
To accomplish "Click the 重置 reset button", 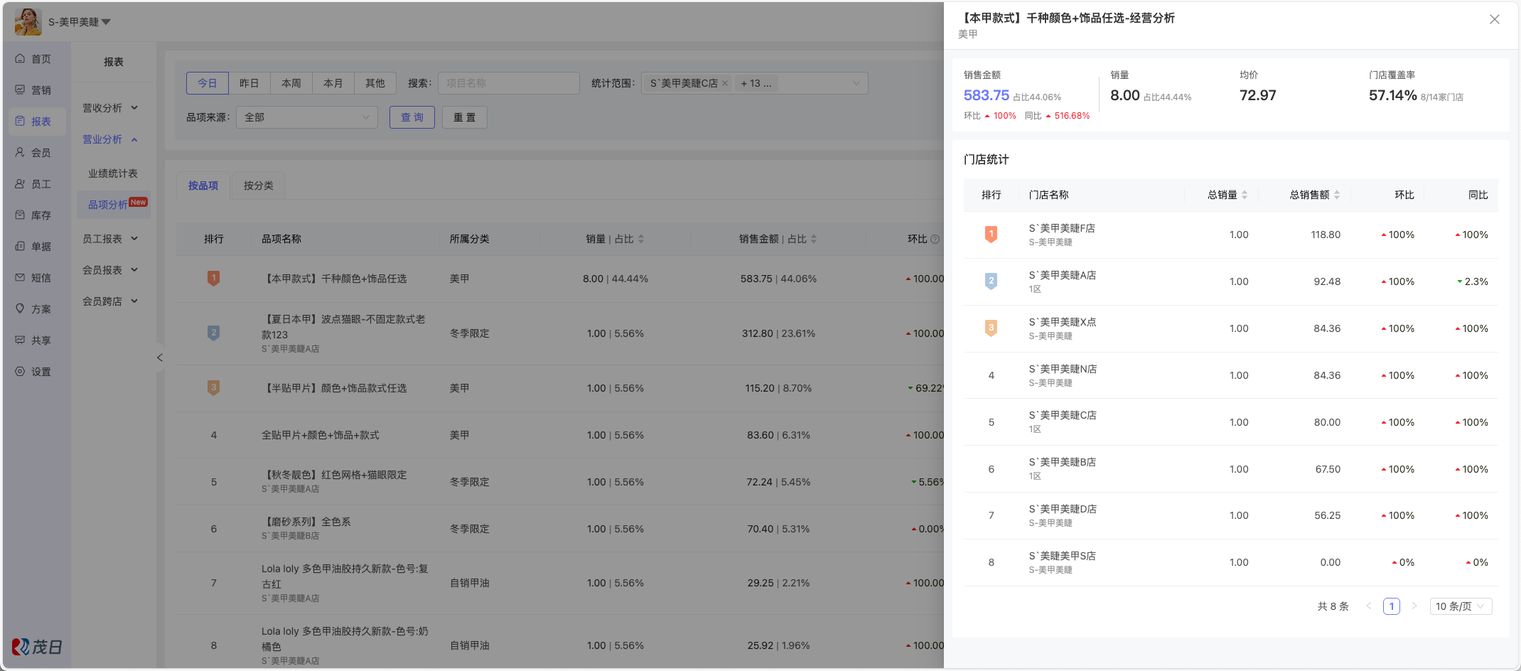I will pos(464,117).
